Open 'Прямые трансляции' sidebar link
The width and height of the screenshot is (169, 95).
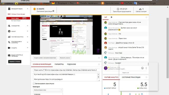click(x=18, y=14)
